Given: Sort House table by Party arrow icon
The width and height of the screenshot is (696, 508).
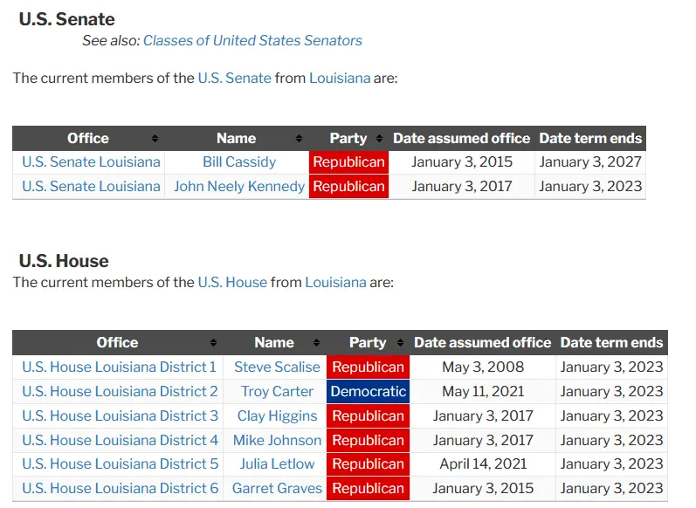Looking at the screenshot, I should point(400,343).
